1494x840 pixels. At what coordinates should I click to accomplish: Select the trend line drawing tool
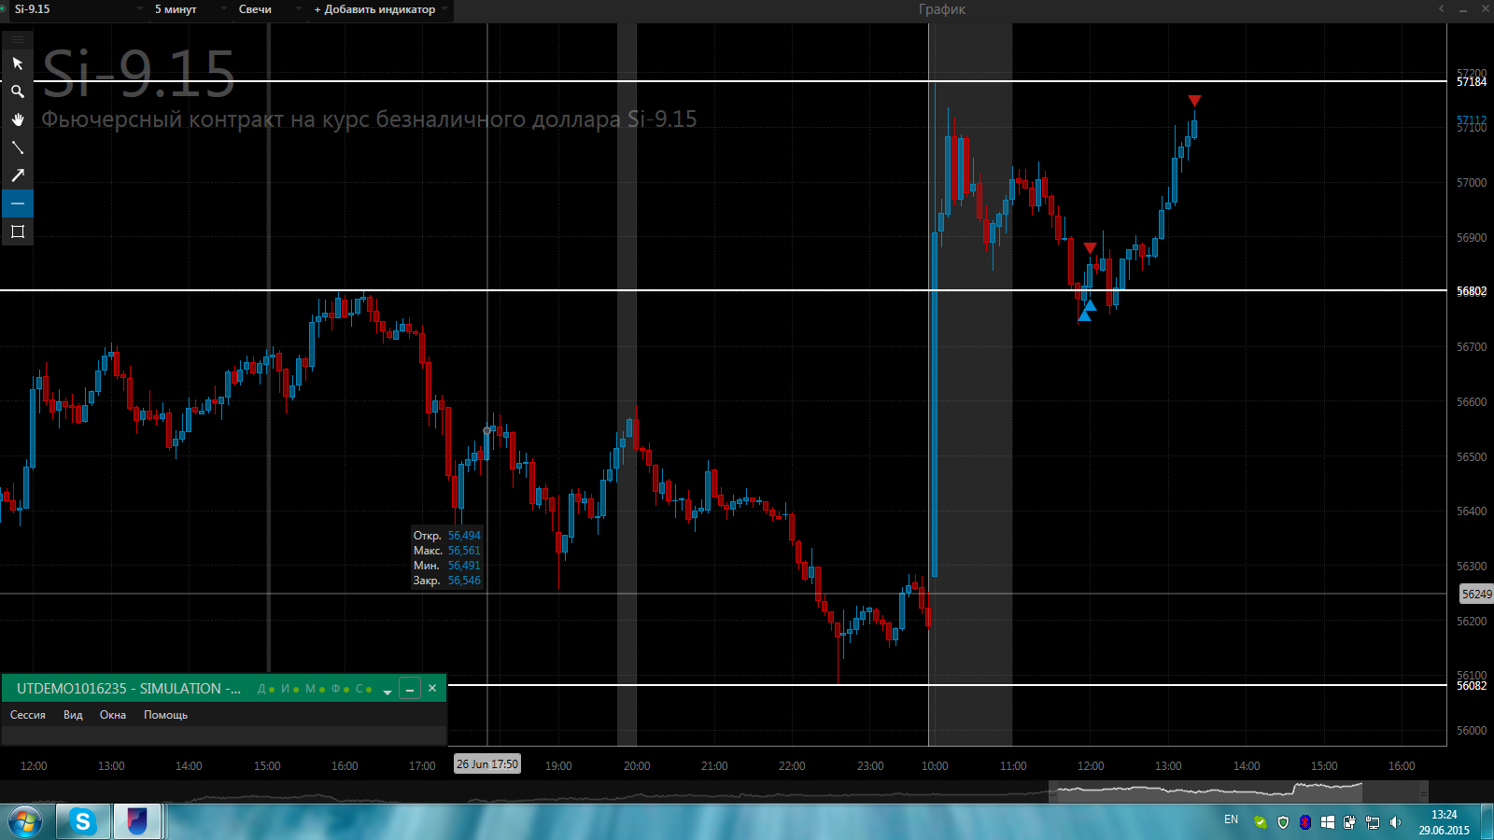click(18, 147)
